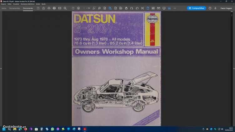Click the search magnifier icon in toolbar

(65, 8)
